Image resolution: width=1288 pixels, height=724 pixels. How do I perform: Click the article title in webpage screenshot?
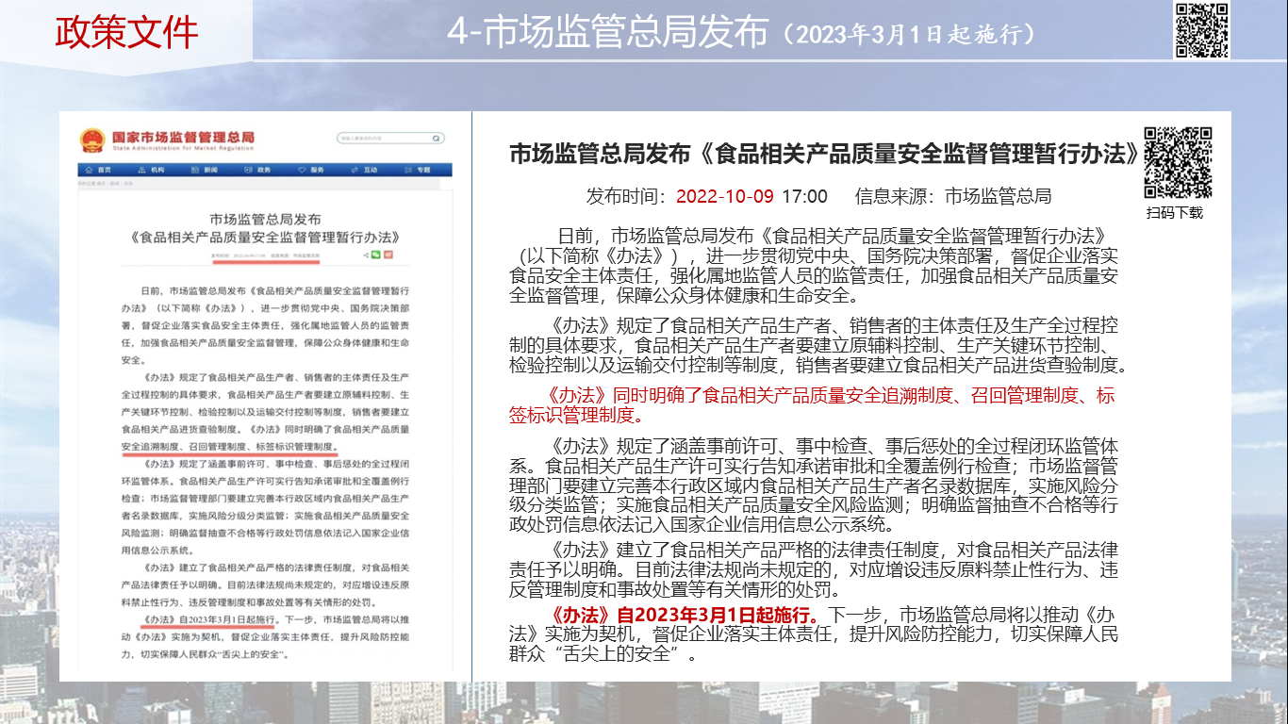265,228
